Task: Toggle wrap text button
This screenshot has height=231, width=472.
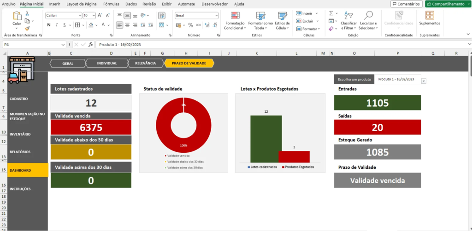Action: tap(162, 15)
